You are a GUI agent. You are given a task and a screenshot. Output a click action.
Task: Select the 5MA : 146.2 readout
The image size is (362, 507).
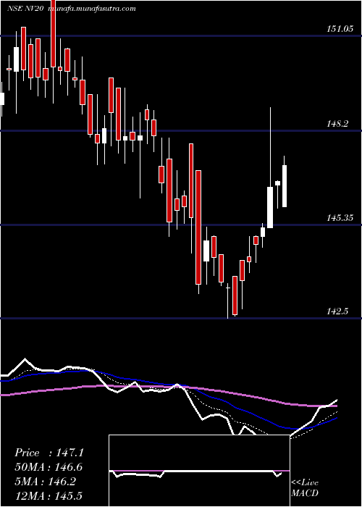click(46, 482)
